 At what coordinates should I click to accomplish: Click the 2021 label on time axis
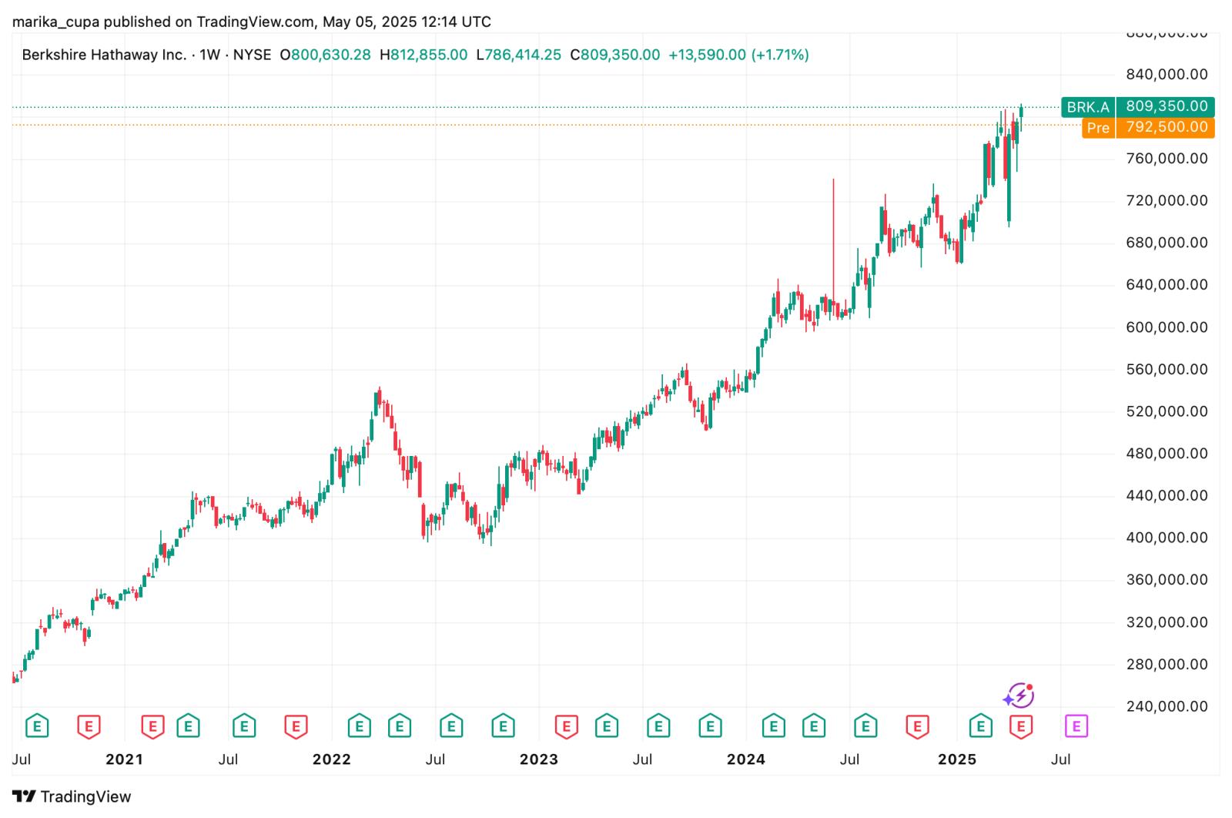pos(124,759)
